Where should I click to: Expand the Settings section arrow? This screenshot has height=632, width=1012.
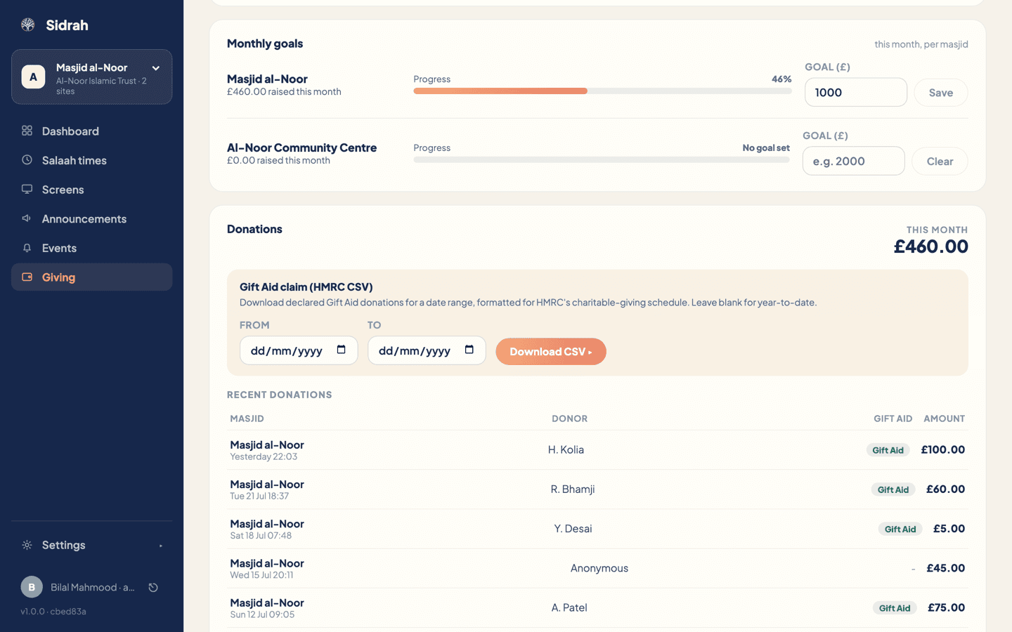click(161, 546)
